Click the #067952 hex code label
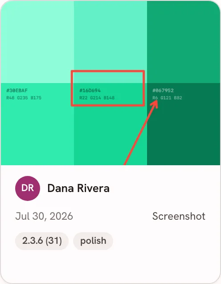 pos(163,90)
